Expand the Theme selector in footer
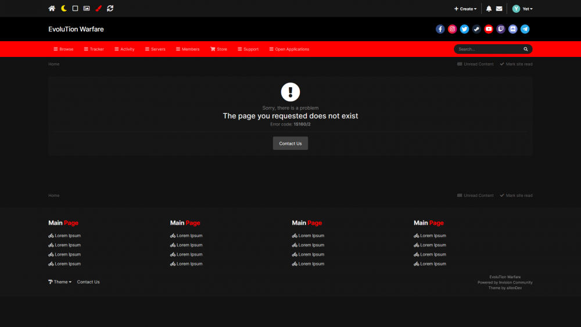The height and width of the screenshot is (327, 581). [x=60, y=282]
